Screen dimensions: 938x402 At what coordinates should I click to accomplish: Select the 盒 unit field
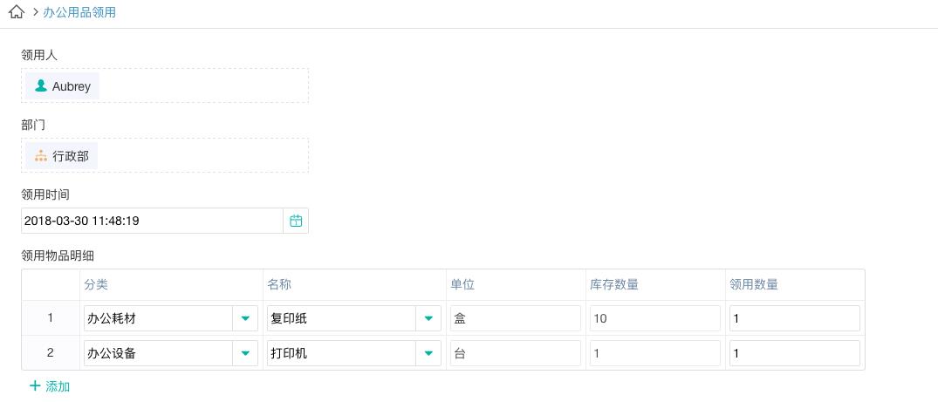click(x=516, y=318)
